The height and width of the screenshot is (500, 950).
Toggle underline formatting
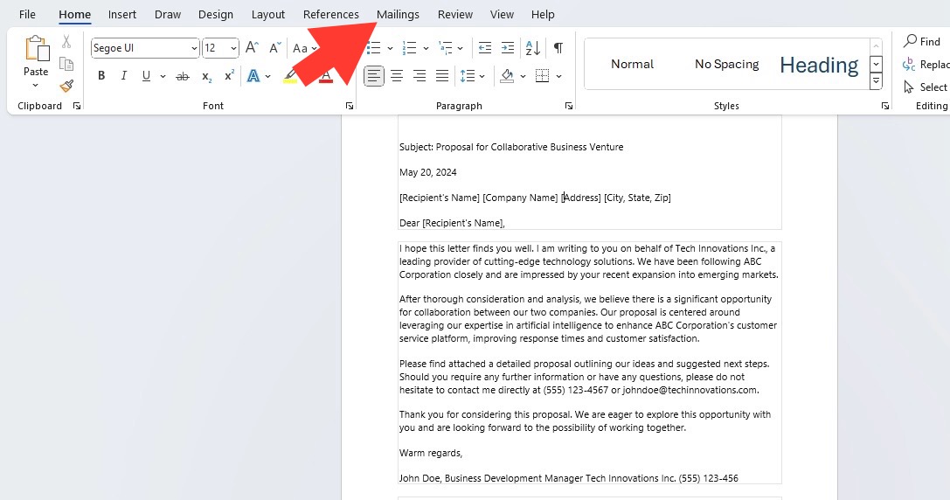[146, 76]
